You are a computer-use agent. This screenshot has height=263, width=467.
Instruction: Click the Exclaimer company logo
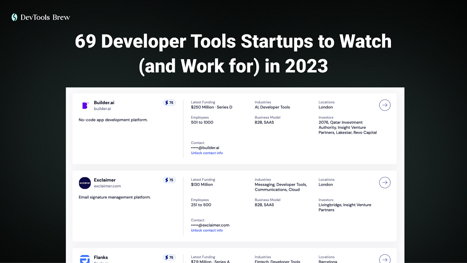pyautogui.click(x=85, y=183)
